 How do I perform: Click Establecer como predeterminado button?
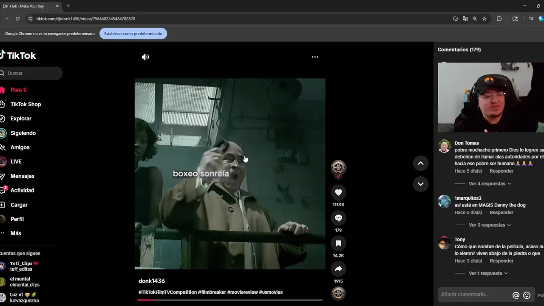point(133,34)
